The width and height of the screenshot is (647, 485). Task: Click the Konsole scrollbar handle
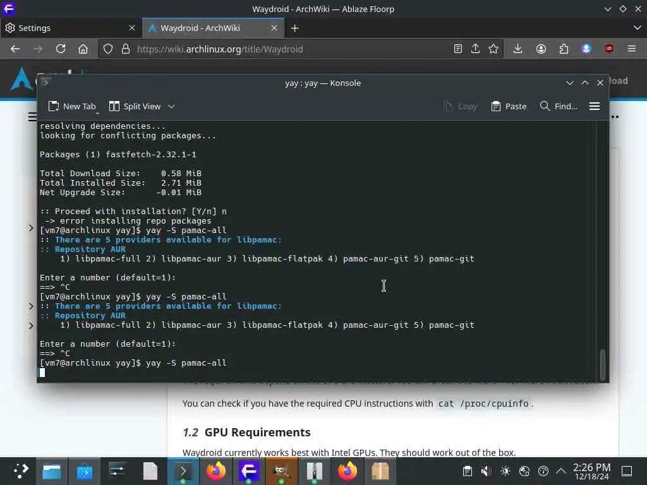click(602, 364)
